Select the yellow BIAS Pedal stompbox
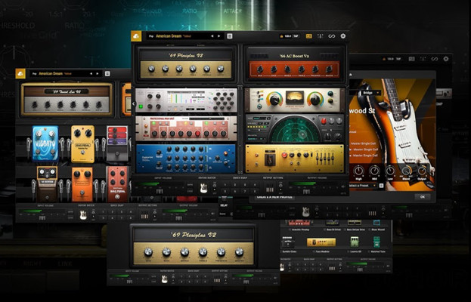This screenshot has width=471, height=302. click(x=82, y=143)
